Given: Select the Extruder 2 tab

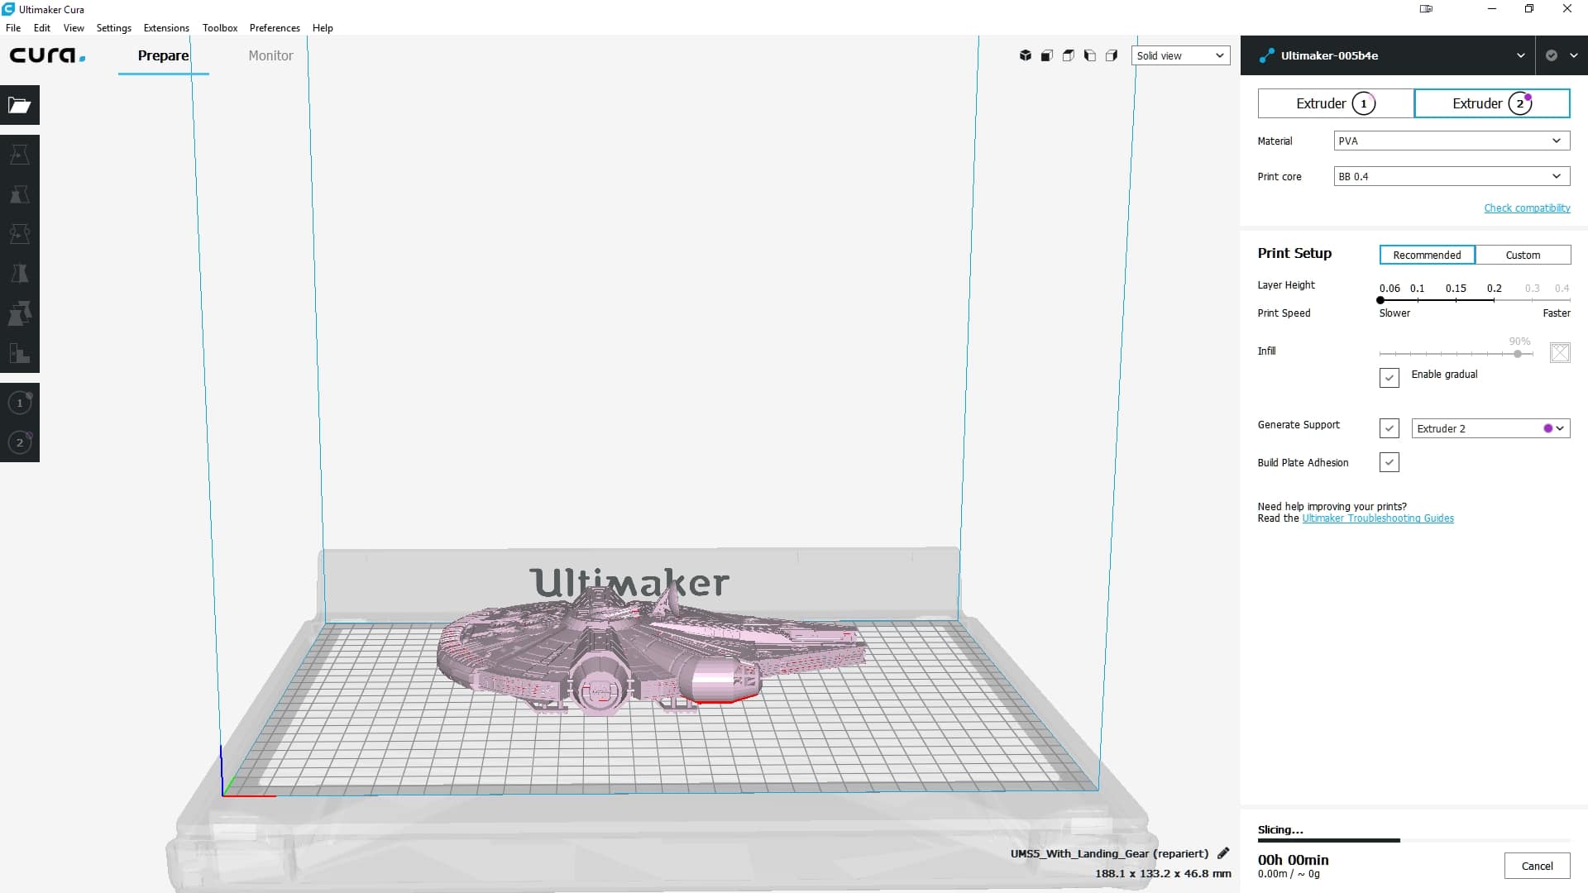Looking at the screenshot, I should (1492, 103).
